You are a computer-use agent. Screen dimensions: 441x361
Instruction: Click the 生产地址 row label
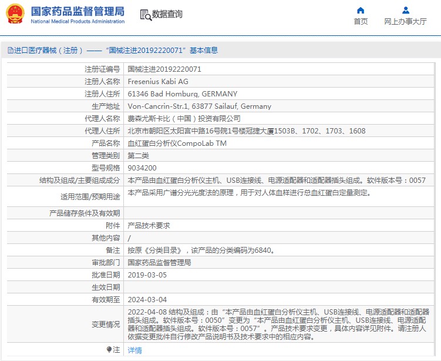click(106, 106)
